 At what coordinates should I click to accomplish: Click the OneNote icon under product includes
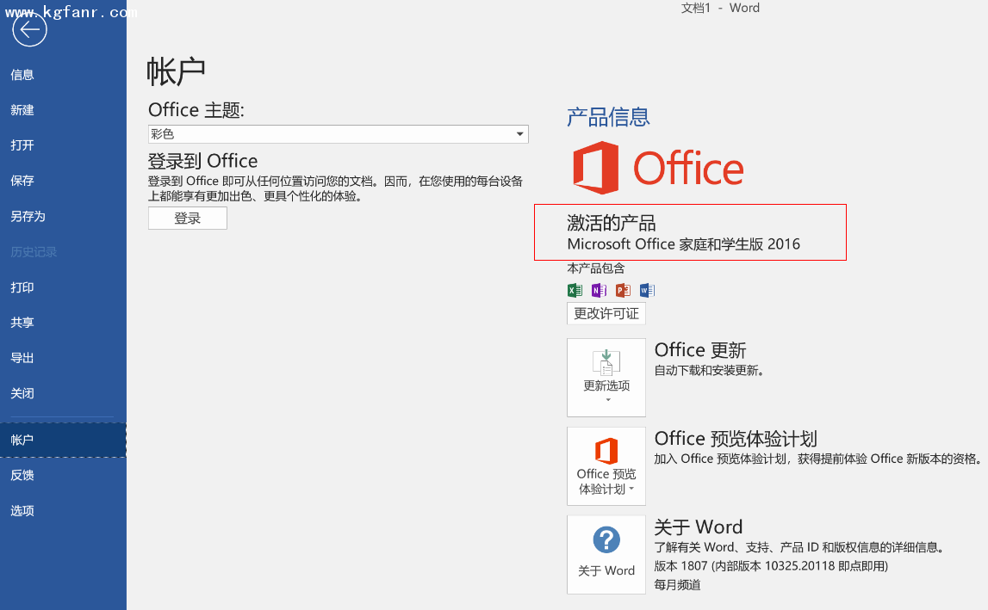pyautogui.click(x=599, y=290)
